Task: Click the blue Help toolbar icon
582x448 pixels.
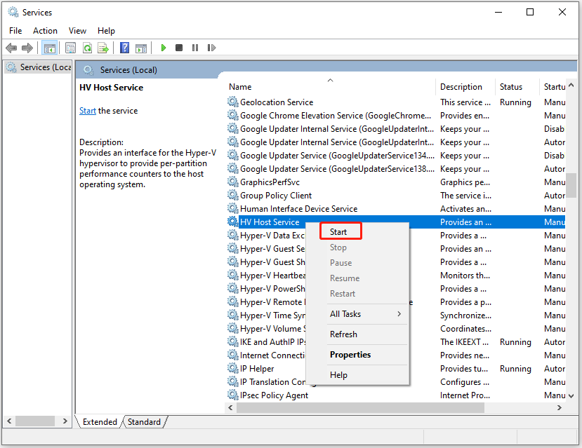Action: point(124,48)
